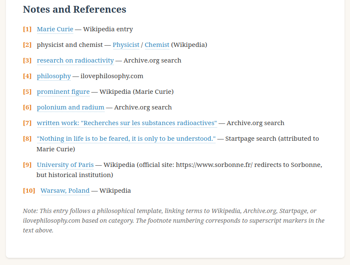Click the Physicist link in reference 2

click(x=126, y=45)
